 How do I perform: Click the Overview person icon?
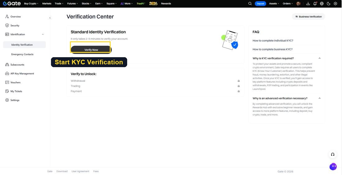(x=7, y=16)
